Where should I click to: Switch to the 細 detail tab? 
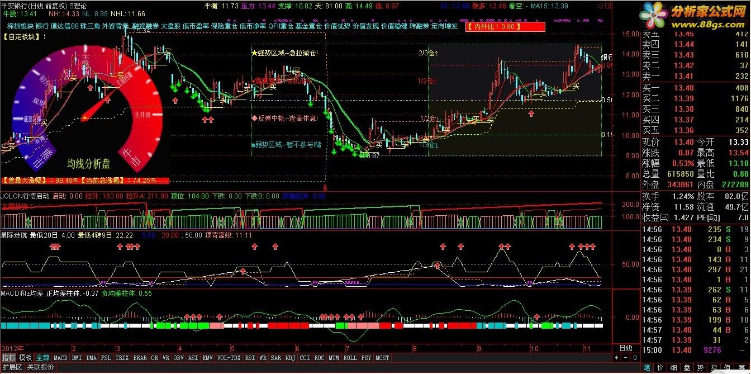click(x=674, y=367)
